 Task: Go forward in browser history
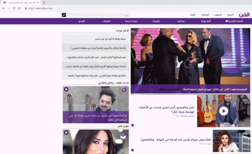click(x=9, y=9)
